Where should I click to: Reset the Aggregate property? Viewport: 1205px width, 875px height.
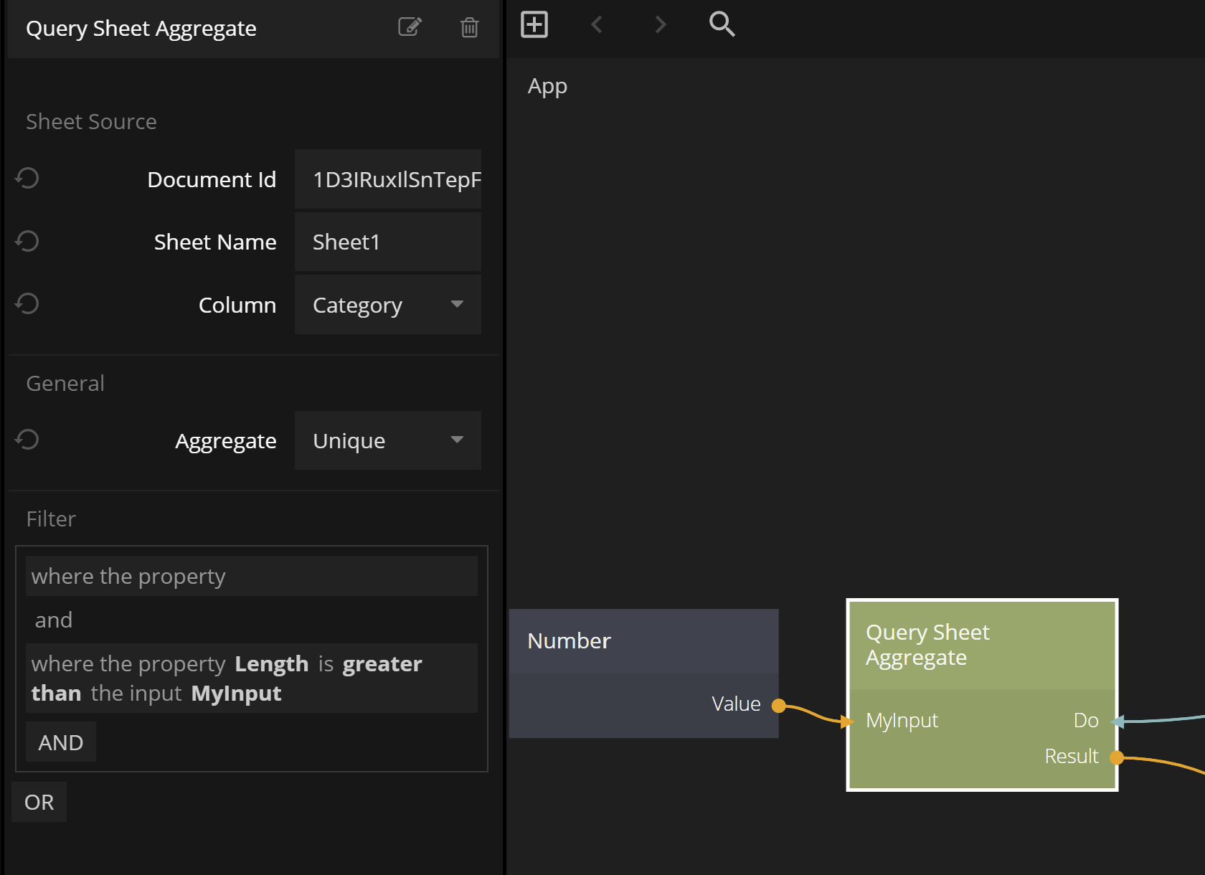click(27, 440)
